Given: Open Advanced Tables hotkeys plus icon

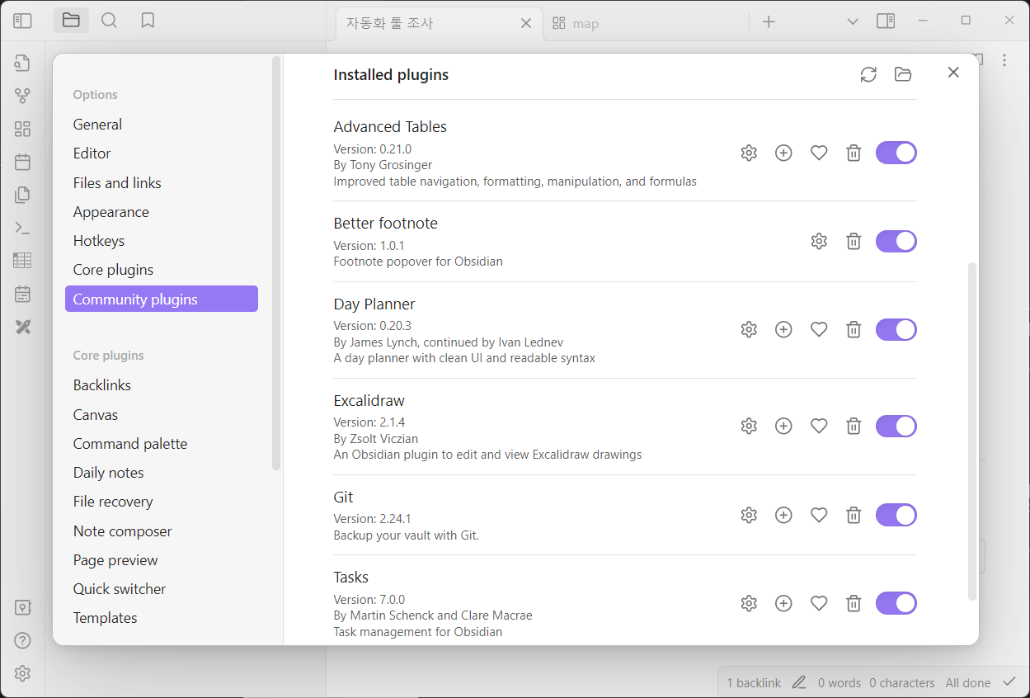Looking at the screenshot, I should coord(783,153).
